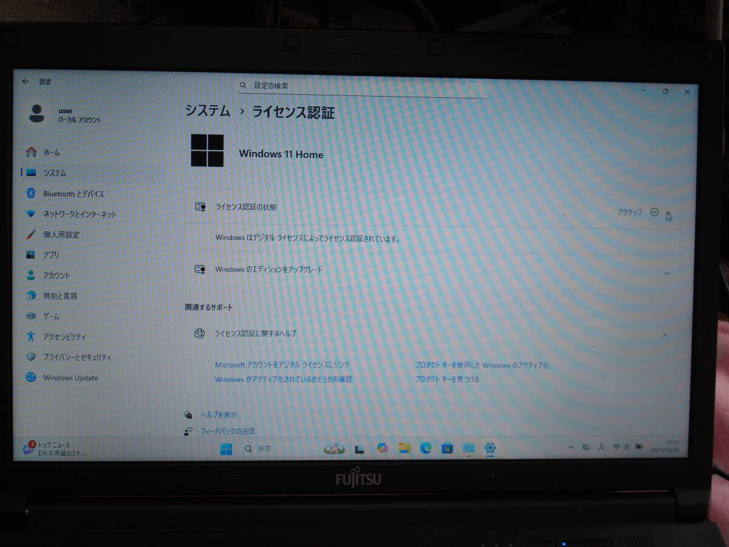Click システム breadcrumb in the page title
Viewport: 729px width, 547px height.
208,111
